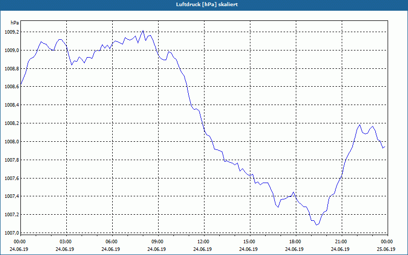Click the y-axis value 1008,0
Image resolution: width=408 pixels, height=255 pixels.
coord(12,142)
